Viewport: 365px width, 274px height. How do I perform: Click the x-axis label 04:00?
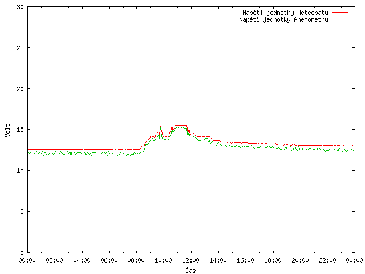click(x=82, y=260)
